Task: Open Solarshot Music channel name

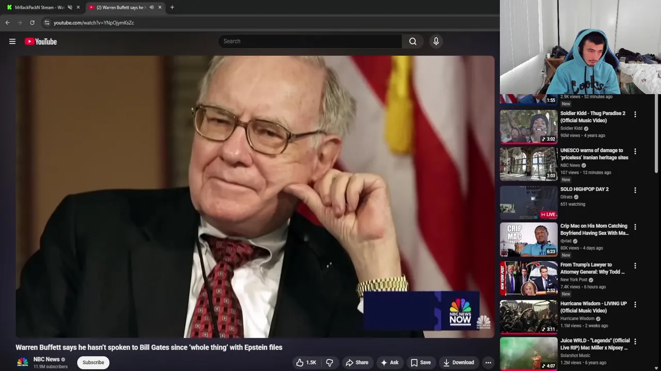Action: [575, 356]
